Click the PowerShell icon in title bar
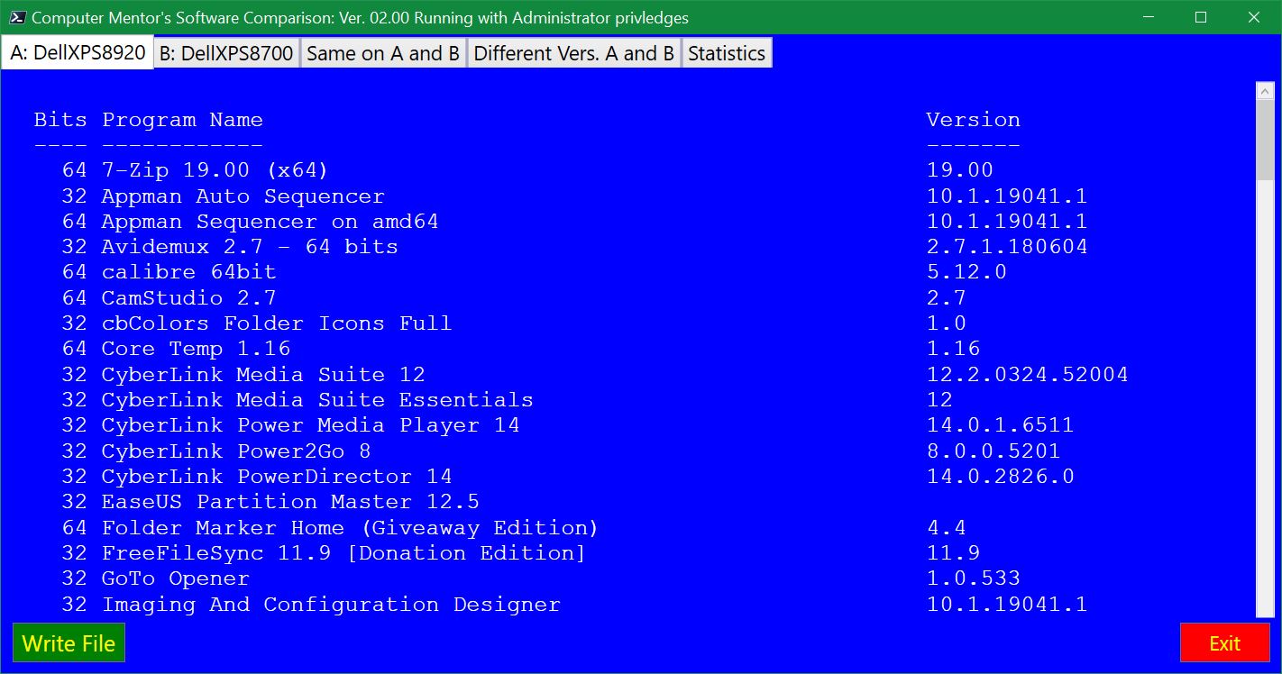Screen dimensions: 1282x674 coord(17,17)
